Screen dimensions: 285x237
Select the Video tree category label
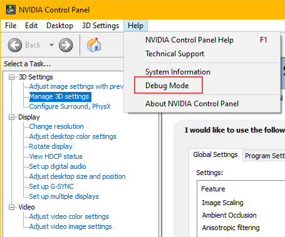(26, 207)
